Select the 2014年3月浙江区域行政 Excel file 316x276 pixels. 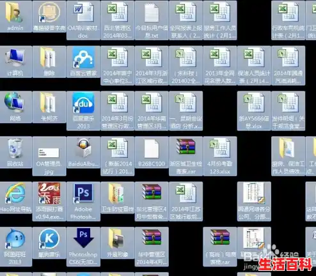pos(152,65)
